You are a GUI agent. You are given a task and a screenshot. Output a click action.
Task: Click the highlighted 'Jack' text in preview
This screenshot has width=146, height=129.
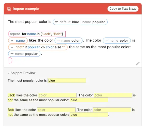point(11,95)
